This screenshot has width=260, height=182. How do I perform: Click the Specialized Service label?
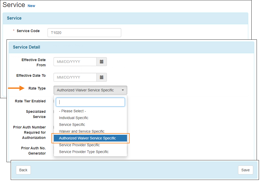click(36, 114)
